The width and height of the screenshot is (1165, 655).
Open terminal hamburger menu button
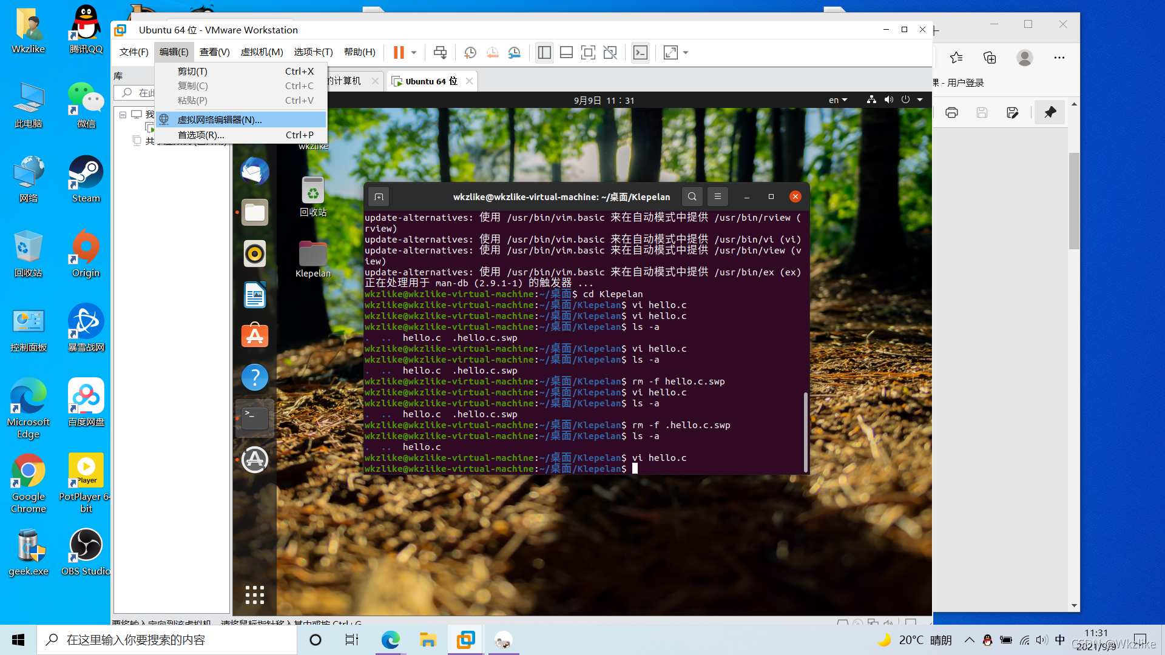point(717,196)
